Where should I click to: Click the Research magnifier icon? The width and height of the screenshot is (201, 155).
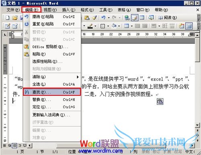151,18
